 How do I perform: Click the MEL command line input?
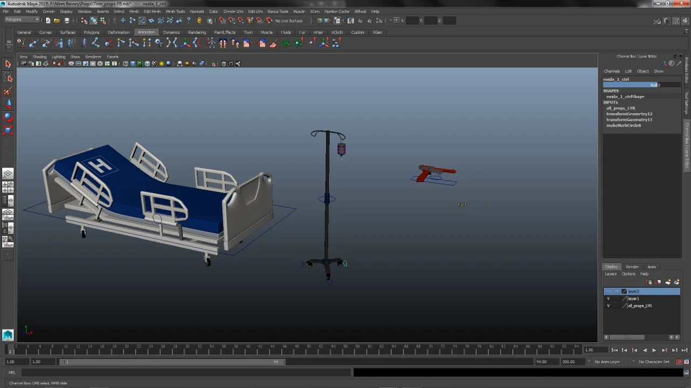186,372
